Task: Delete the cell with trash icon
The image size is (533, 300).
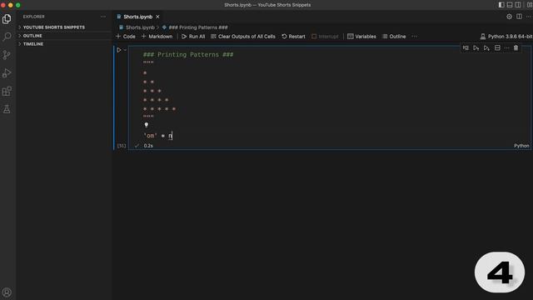Action: 516,48
